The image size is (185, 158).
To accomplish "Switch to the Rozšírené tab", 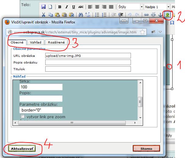I will (x=57, y=42).
